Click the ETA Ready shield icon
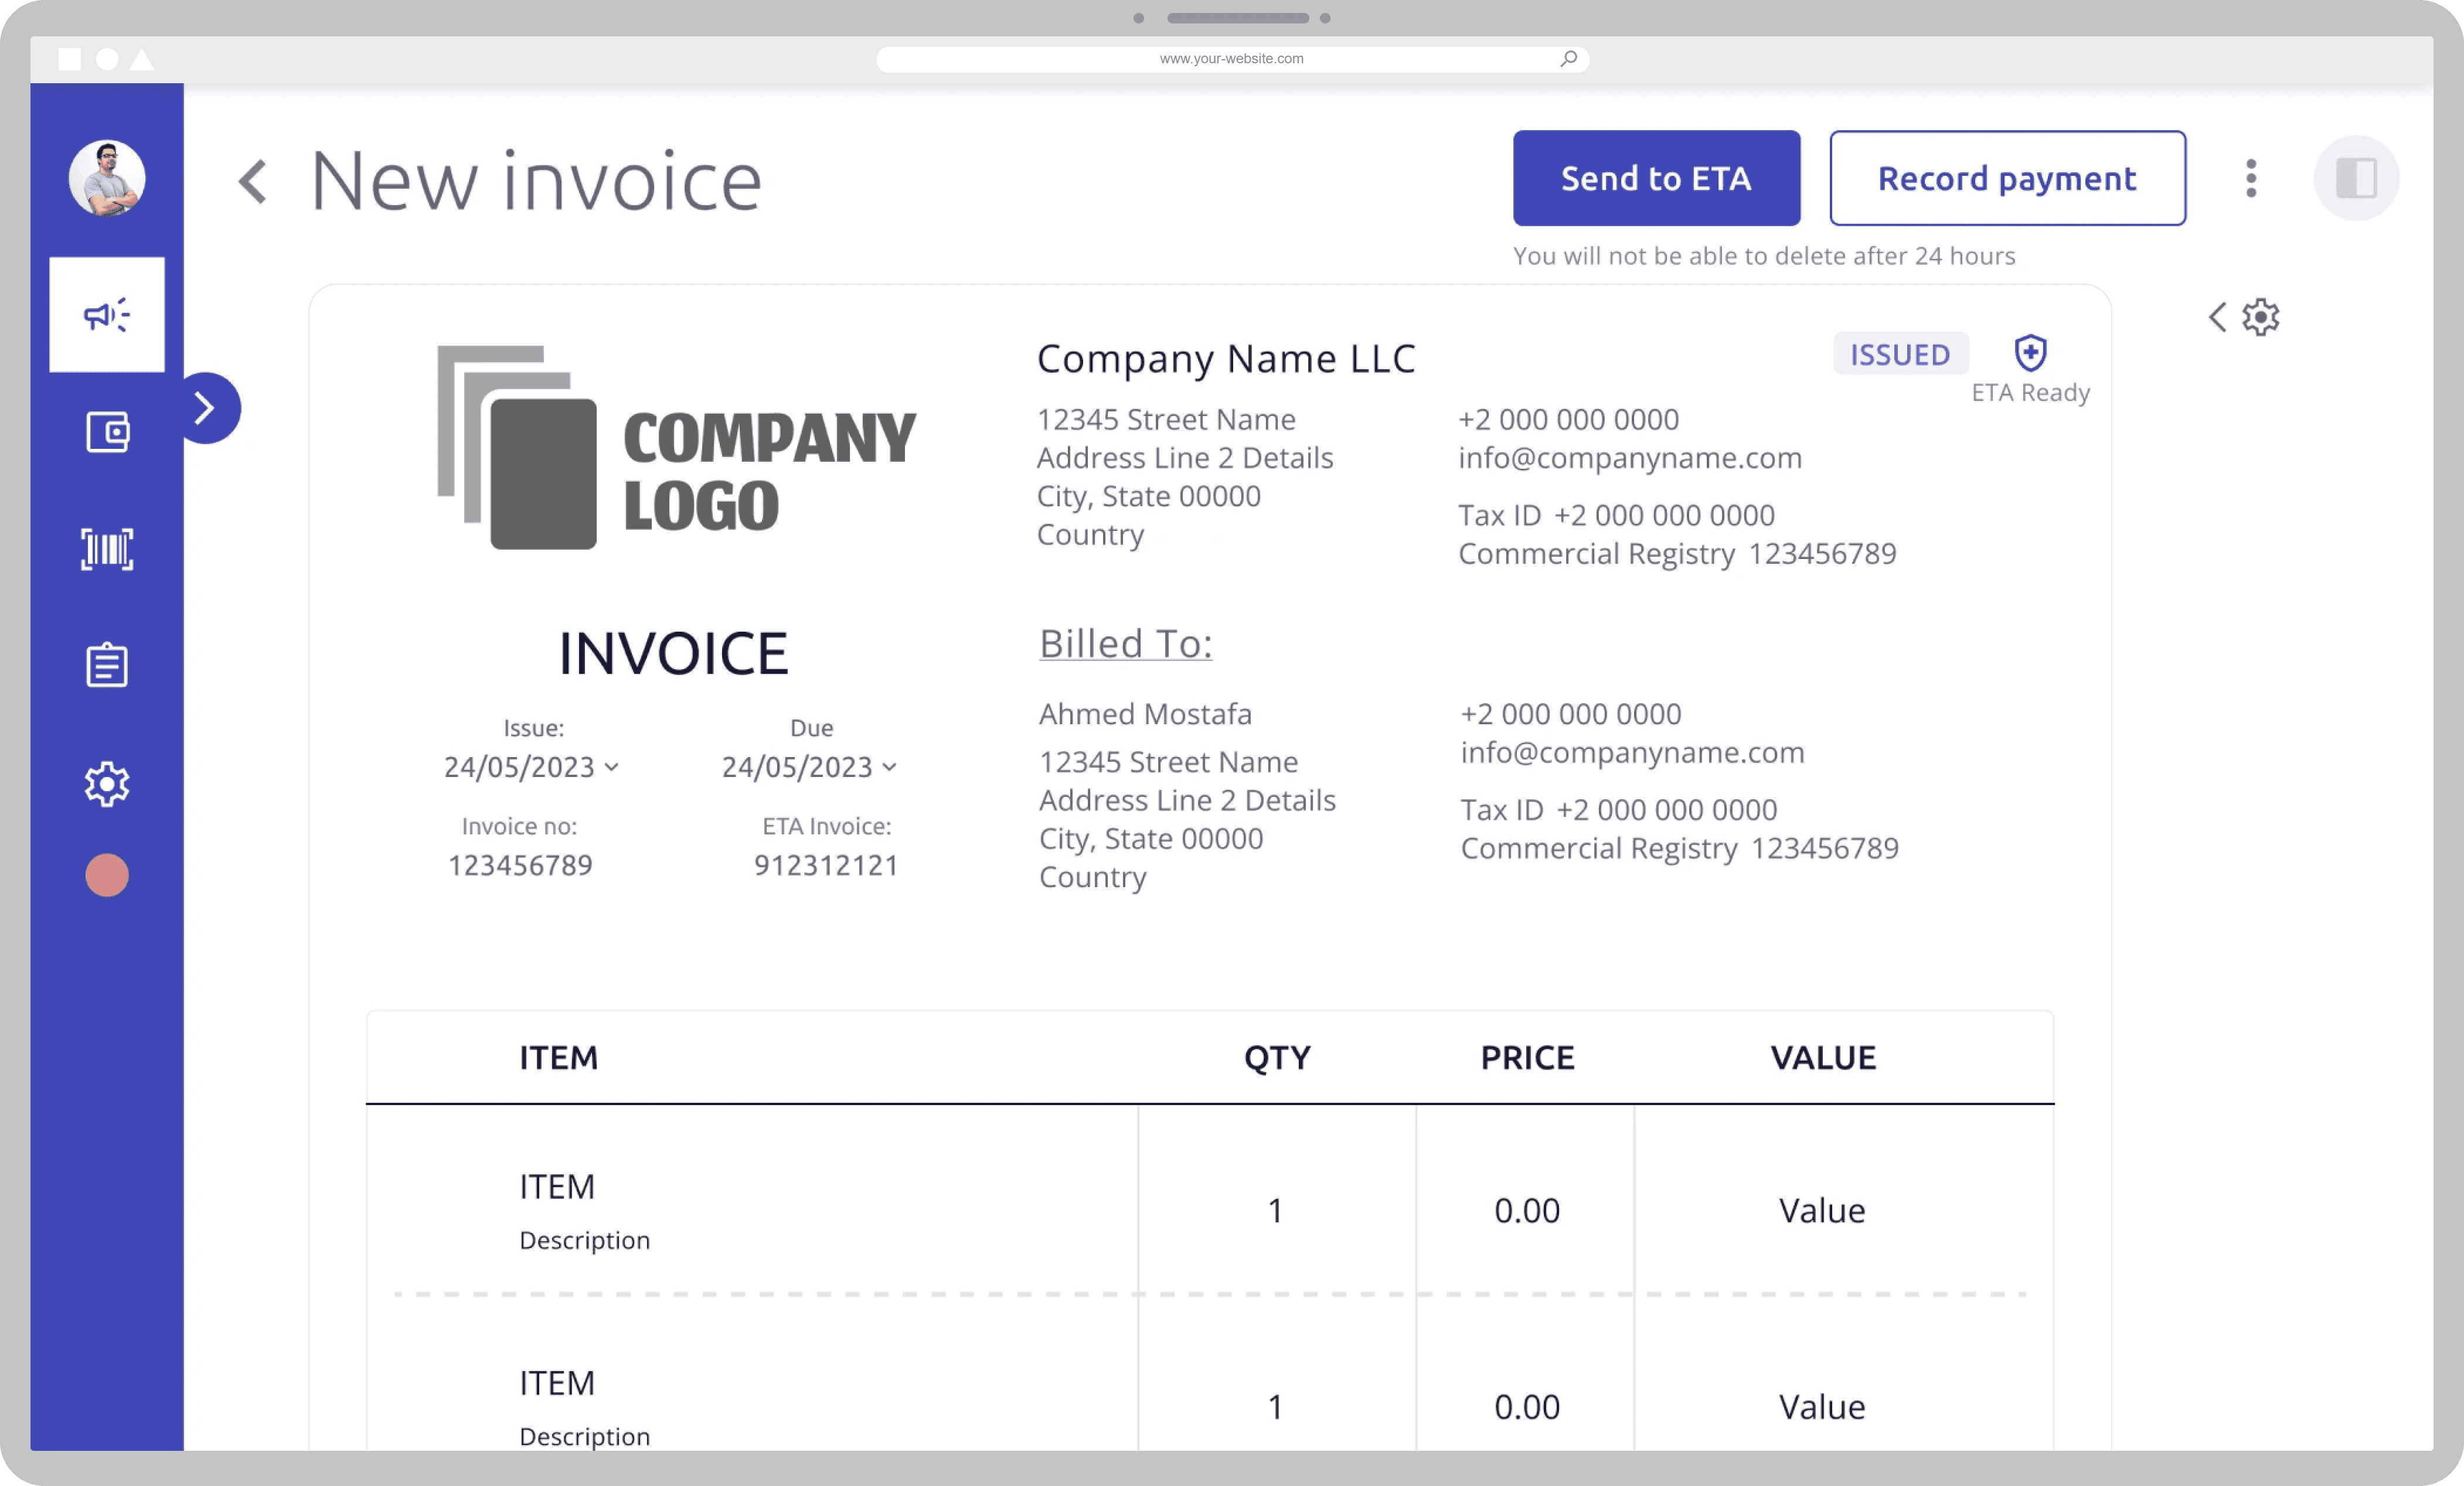Viewport: 2464px width, 1486px height. pos(2029,352)
